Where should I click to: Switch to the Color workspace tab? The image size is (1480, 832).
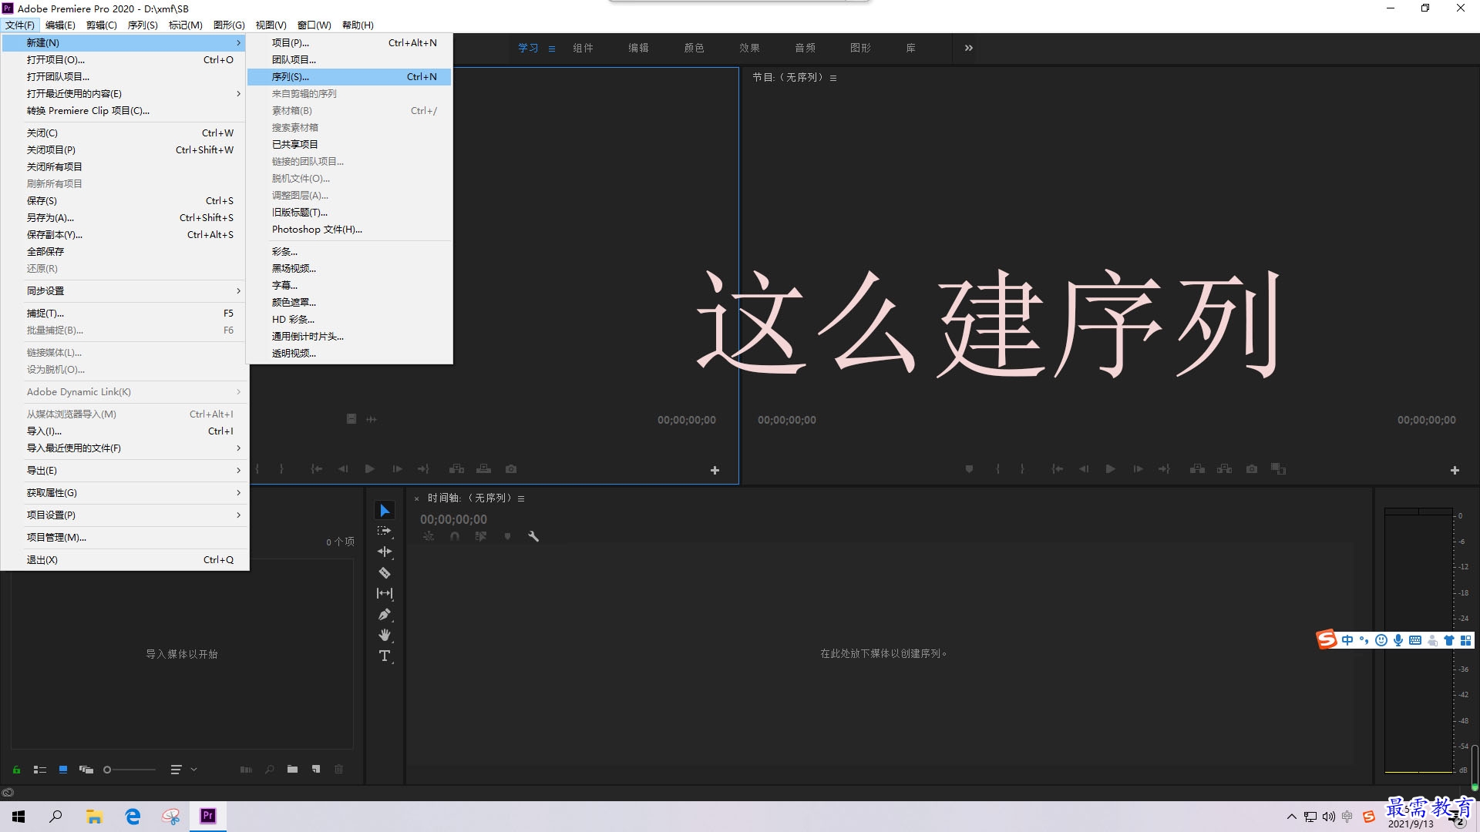click(694, 48)
